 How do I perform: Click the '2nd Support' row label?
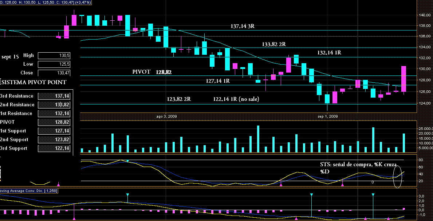click(x=13, y=140)
